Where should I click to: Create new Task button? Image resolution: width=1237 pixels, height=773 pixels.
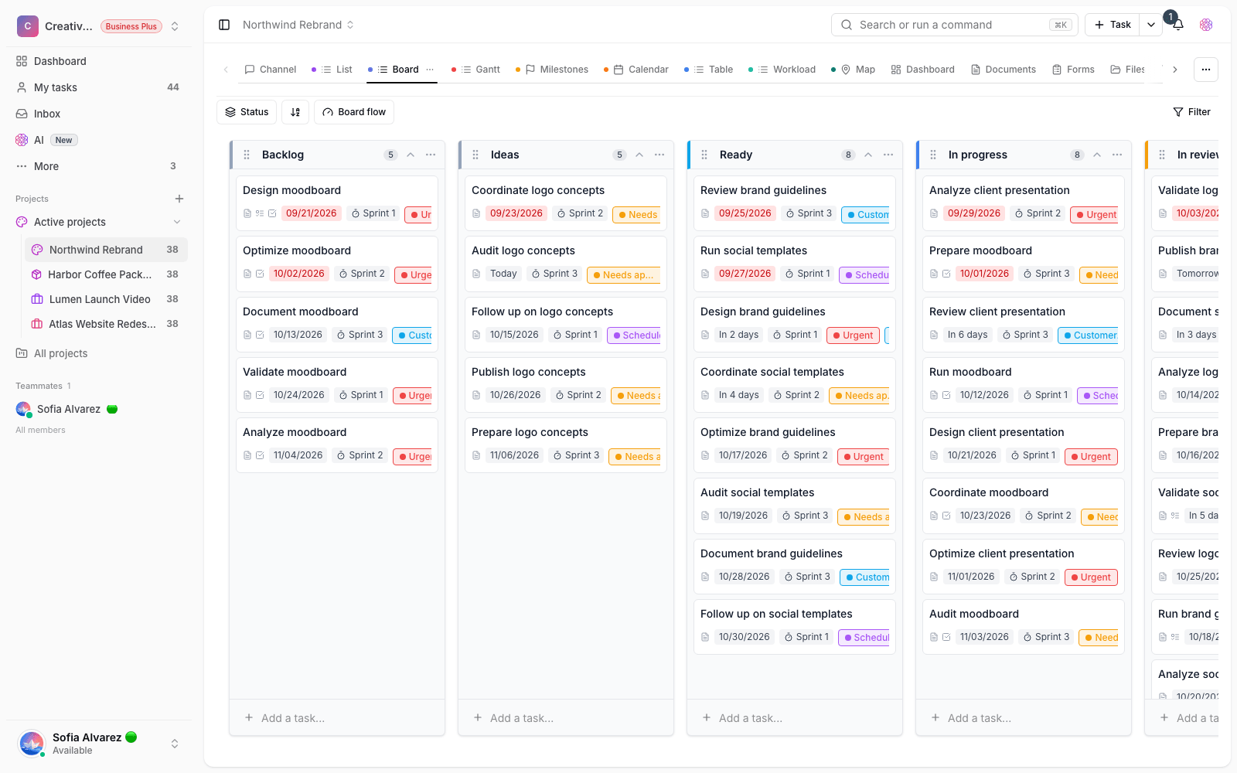click(1113, 25)
